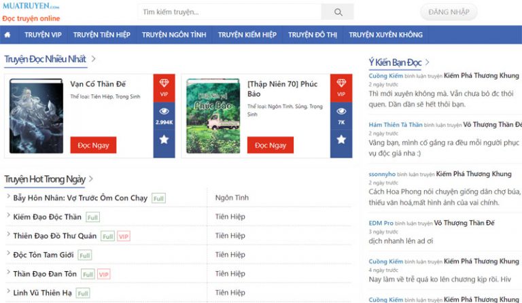
Task: Click VIP badge on Thần Đạo Đan Tôn
Action: [104, 274]
